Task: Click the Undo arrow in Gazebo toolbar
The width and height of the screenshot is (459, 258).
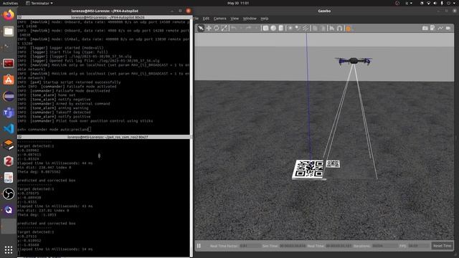Action: [234, 28]
